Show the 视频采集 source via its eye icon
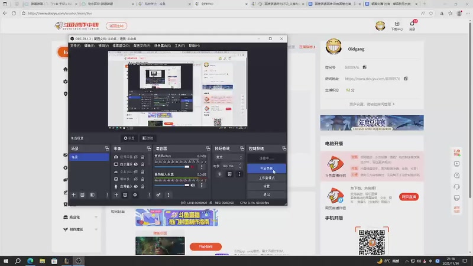 [x=136, y=157]
